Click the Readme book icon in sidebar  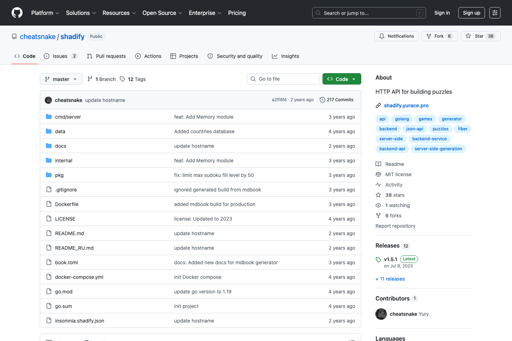378,164
